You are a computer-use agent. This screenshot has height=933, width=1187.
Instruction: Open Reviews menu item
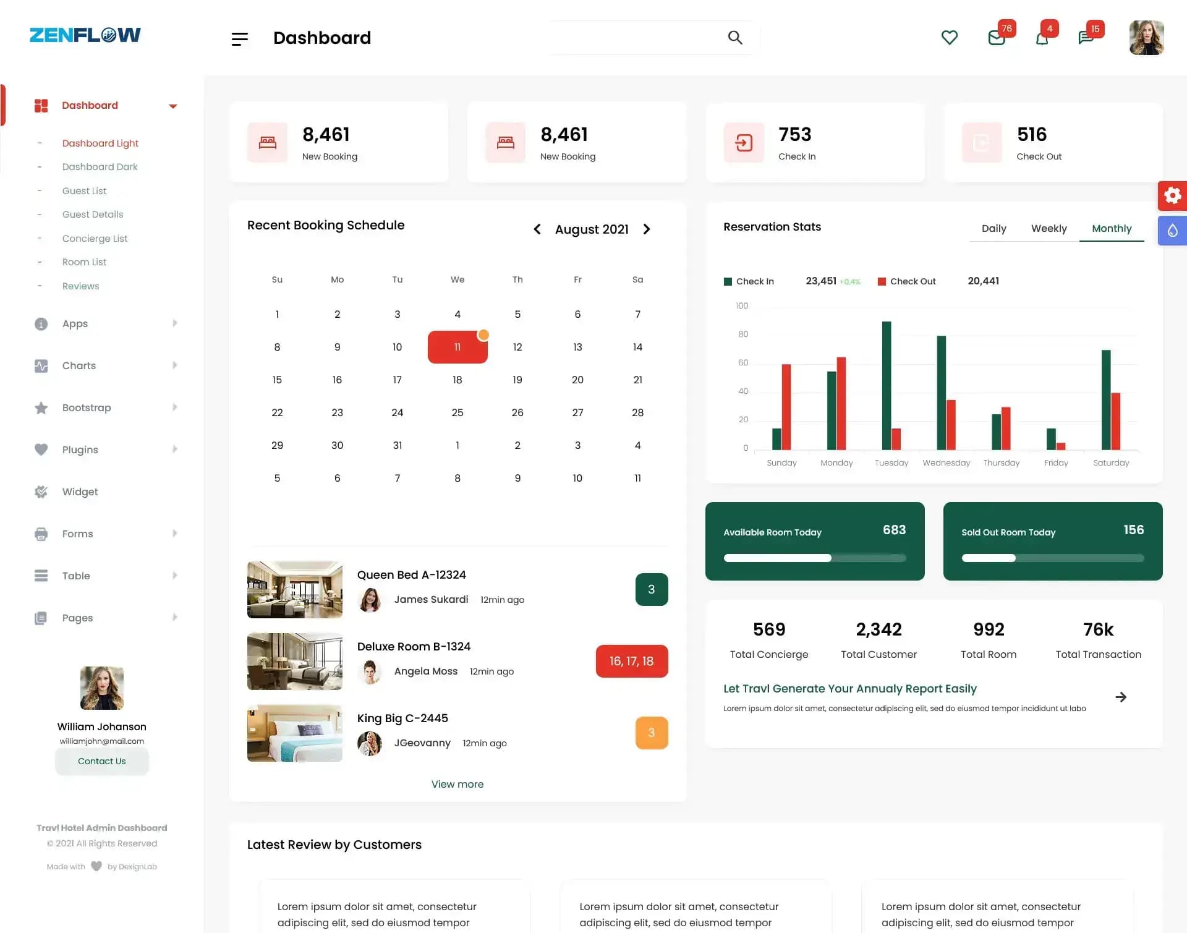click(80, 286)
